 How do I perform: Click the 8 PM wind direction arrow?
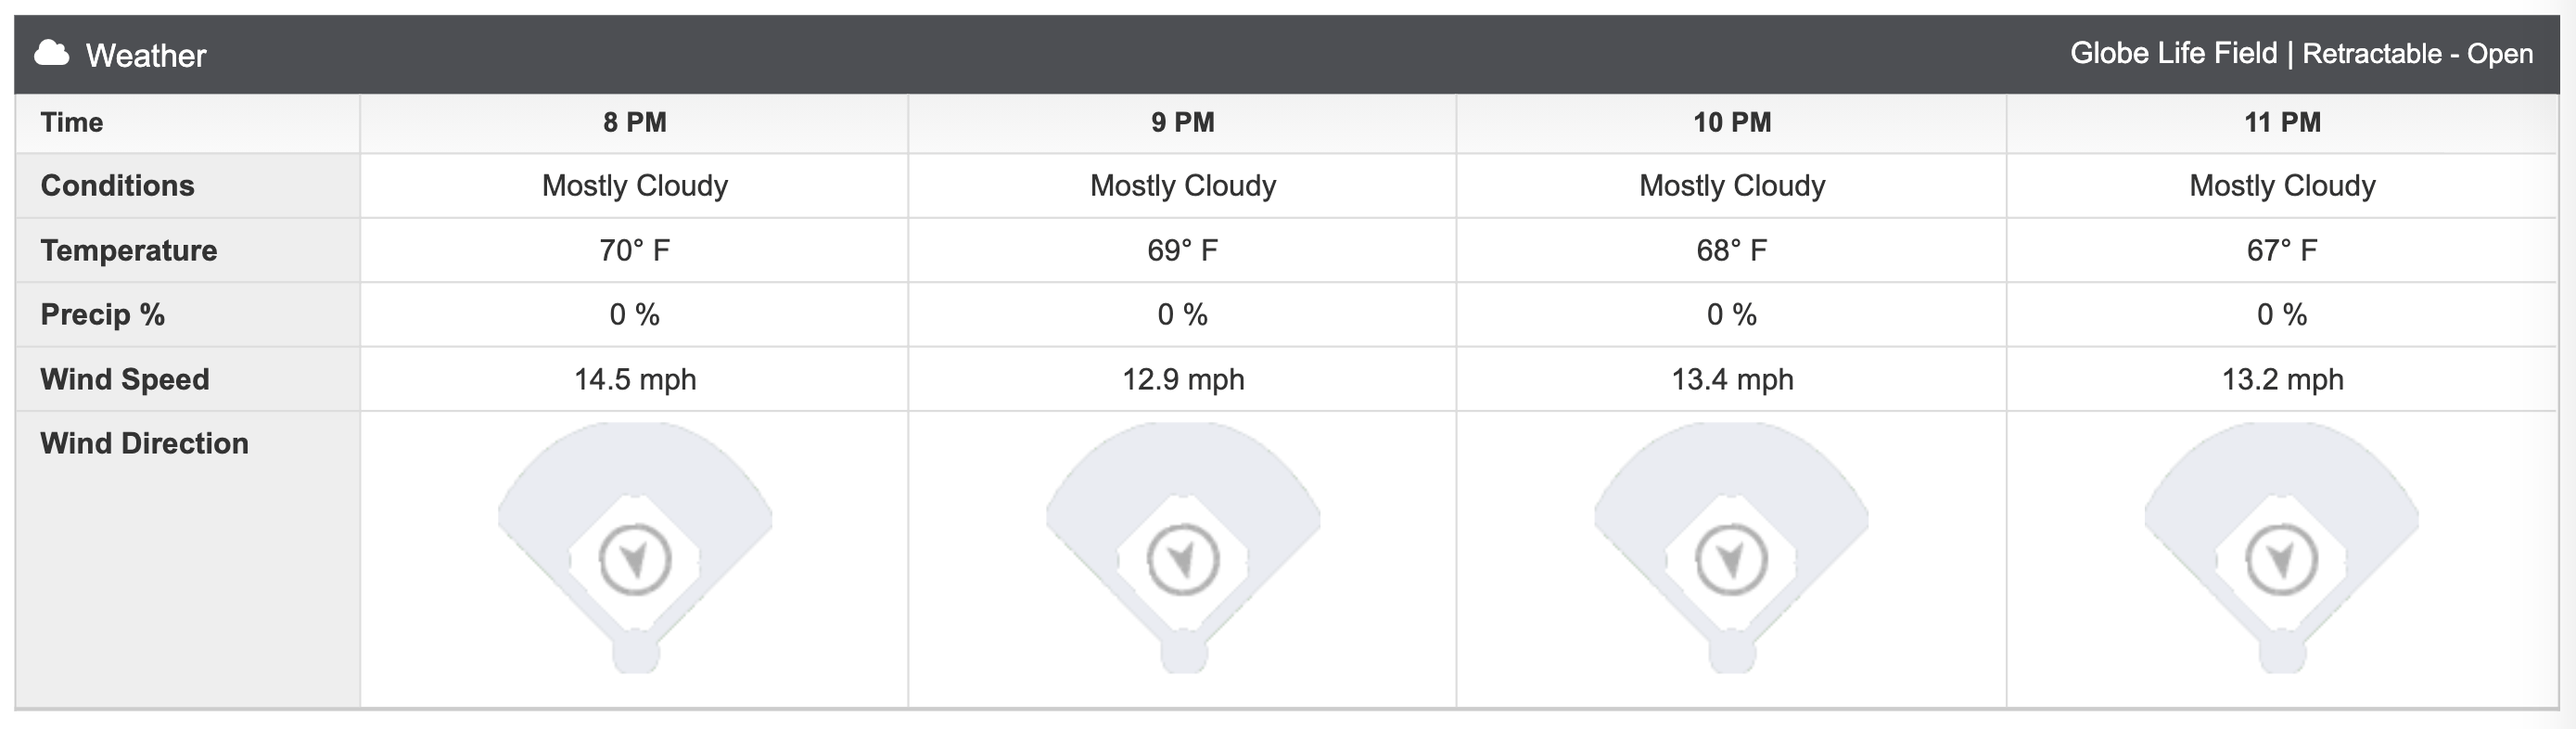click(635, 559)
